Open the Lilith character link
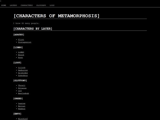The width and height of the screenshot is (160, 120). pos(22,68)
